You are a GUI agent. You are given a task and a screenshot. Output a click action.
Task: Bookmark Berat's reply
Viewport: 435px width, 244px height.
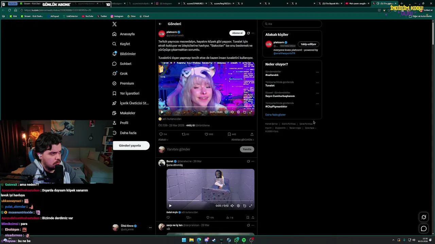coord(248,218)
